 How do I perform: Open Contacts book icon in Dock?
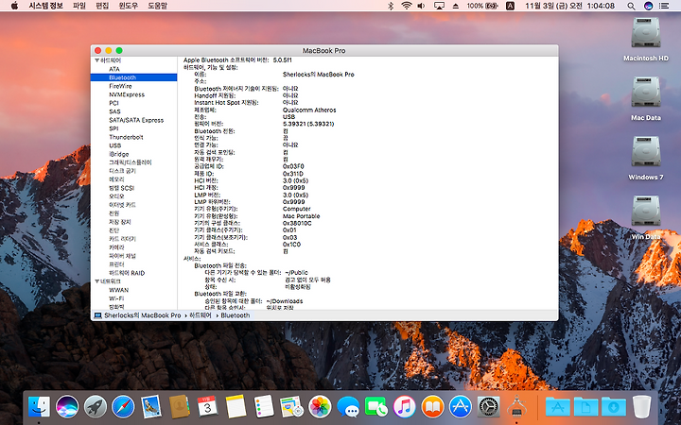click(179, 407)
